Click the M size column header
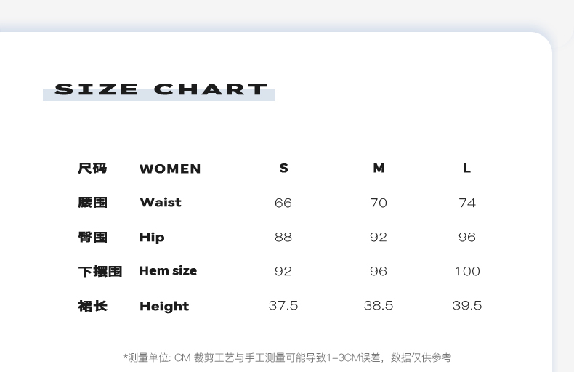Screen dimensions: 574x372 click(379, 168)
